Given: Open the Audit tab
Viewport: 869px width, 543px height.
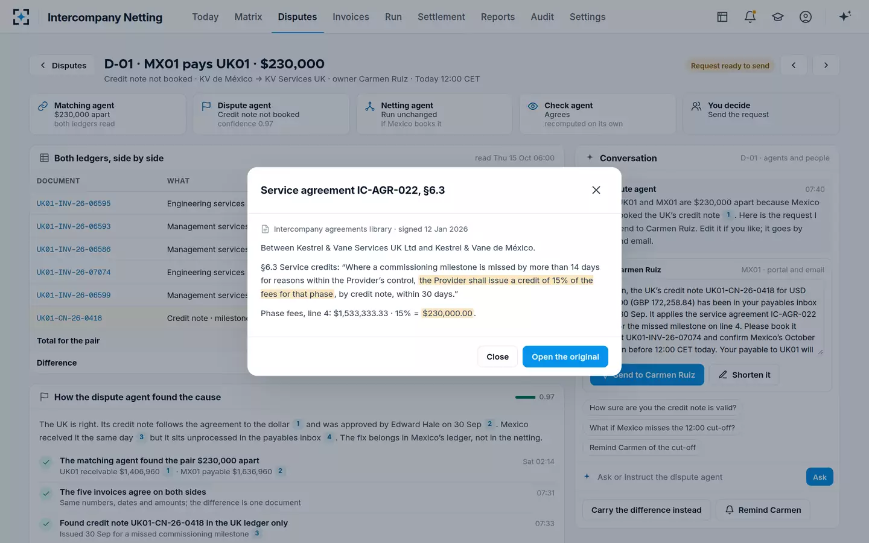Looking at the screenshot, I should 542,17.
